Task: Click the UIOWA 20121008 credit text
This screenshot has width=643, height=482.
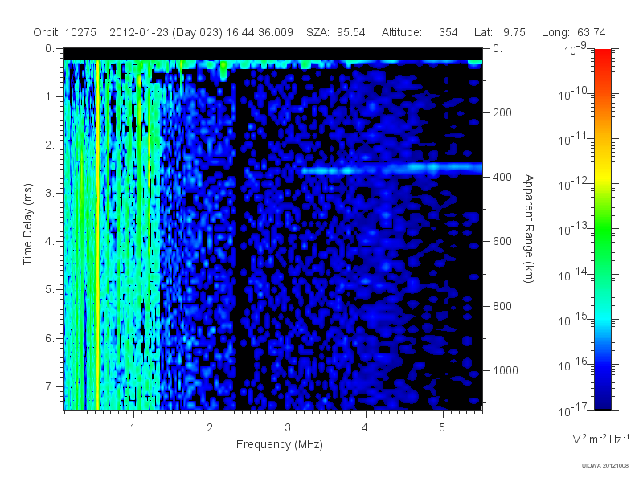Action: point(605,466)
